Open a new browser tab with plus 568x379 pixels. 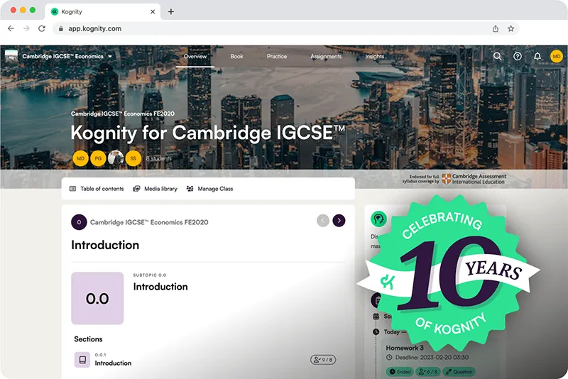click(171, 11)
